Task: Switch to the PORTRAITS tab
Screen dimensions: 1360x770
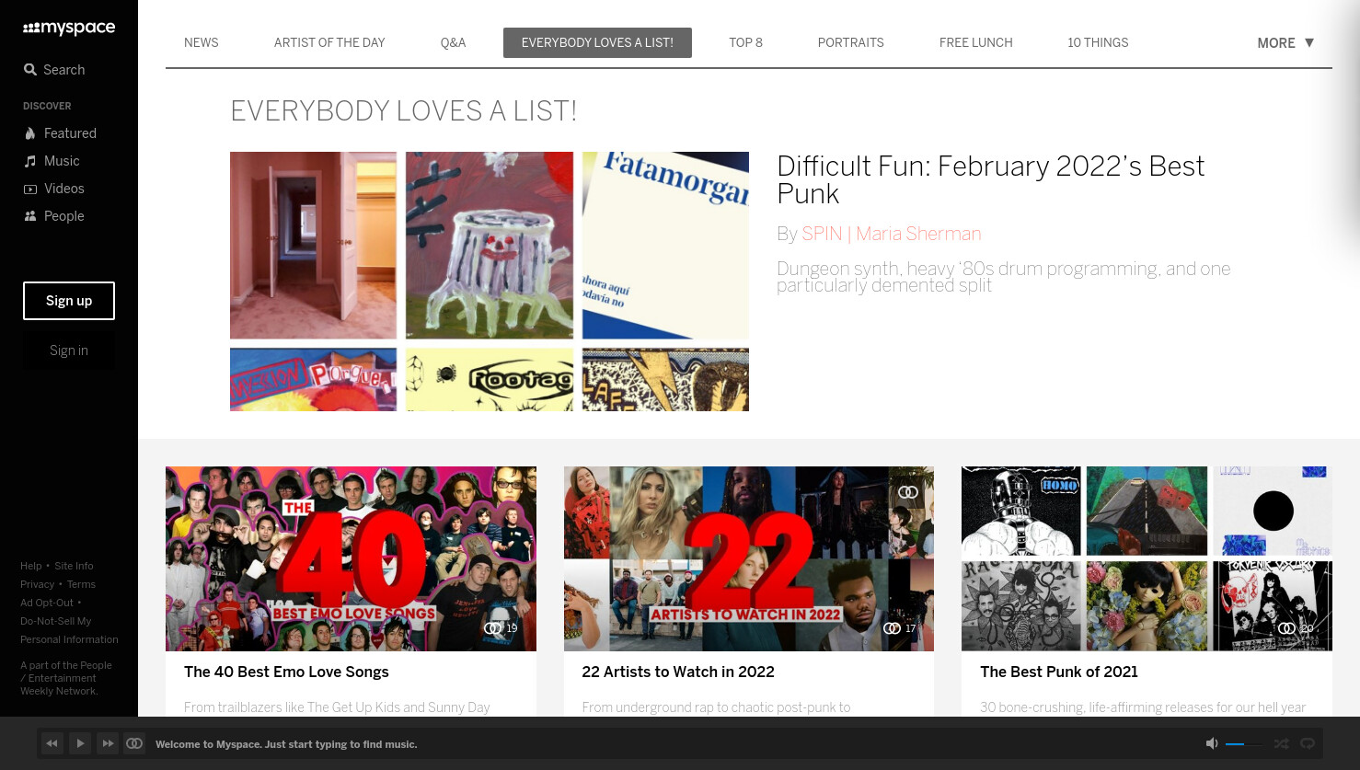Action: click(x=850, y=42)
